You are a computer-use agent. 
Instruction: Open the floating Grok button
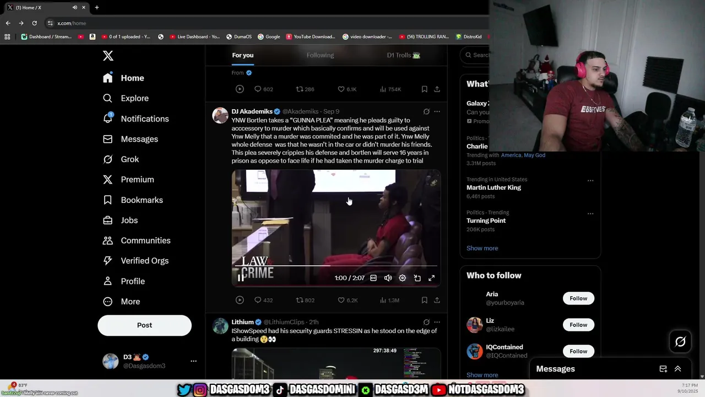[x=680, y=342]
